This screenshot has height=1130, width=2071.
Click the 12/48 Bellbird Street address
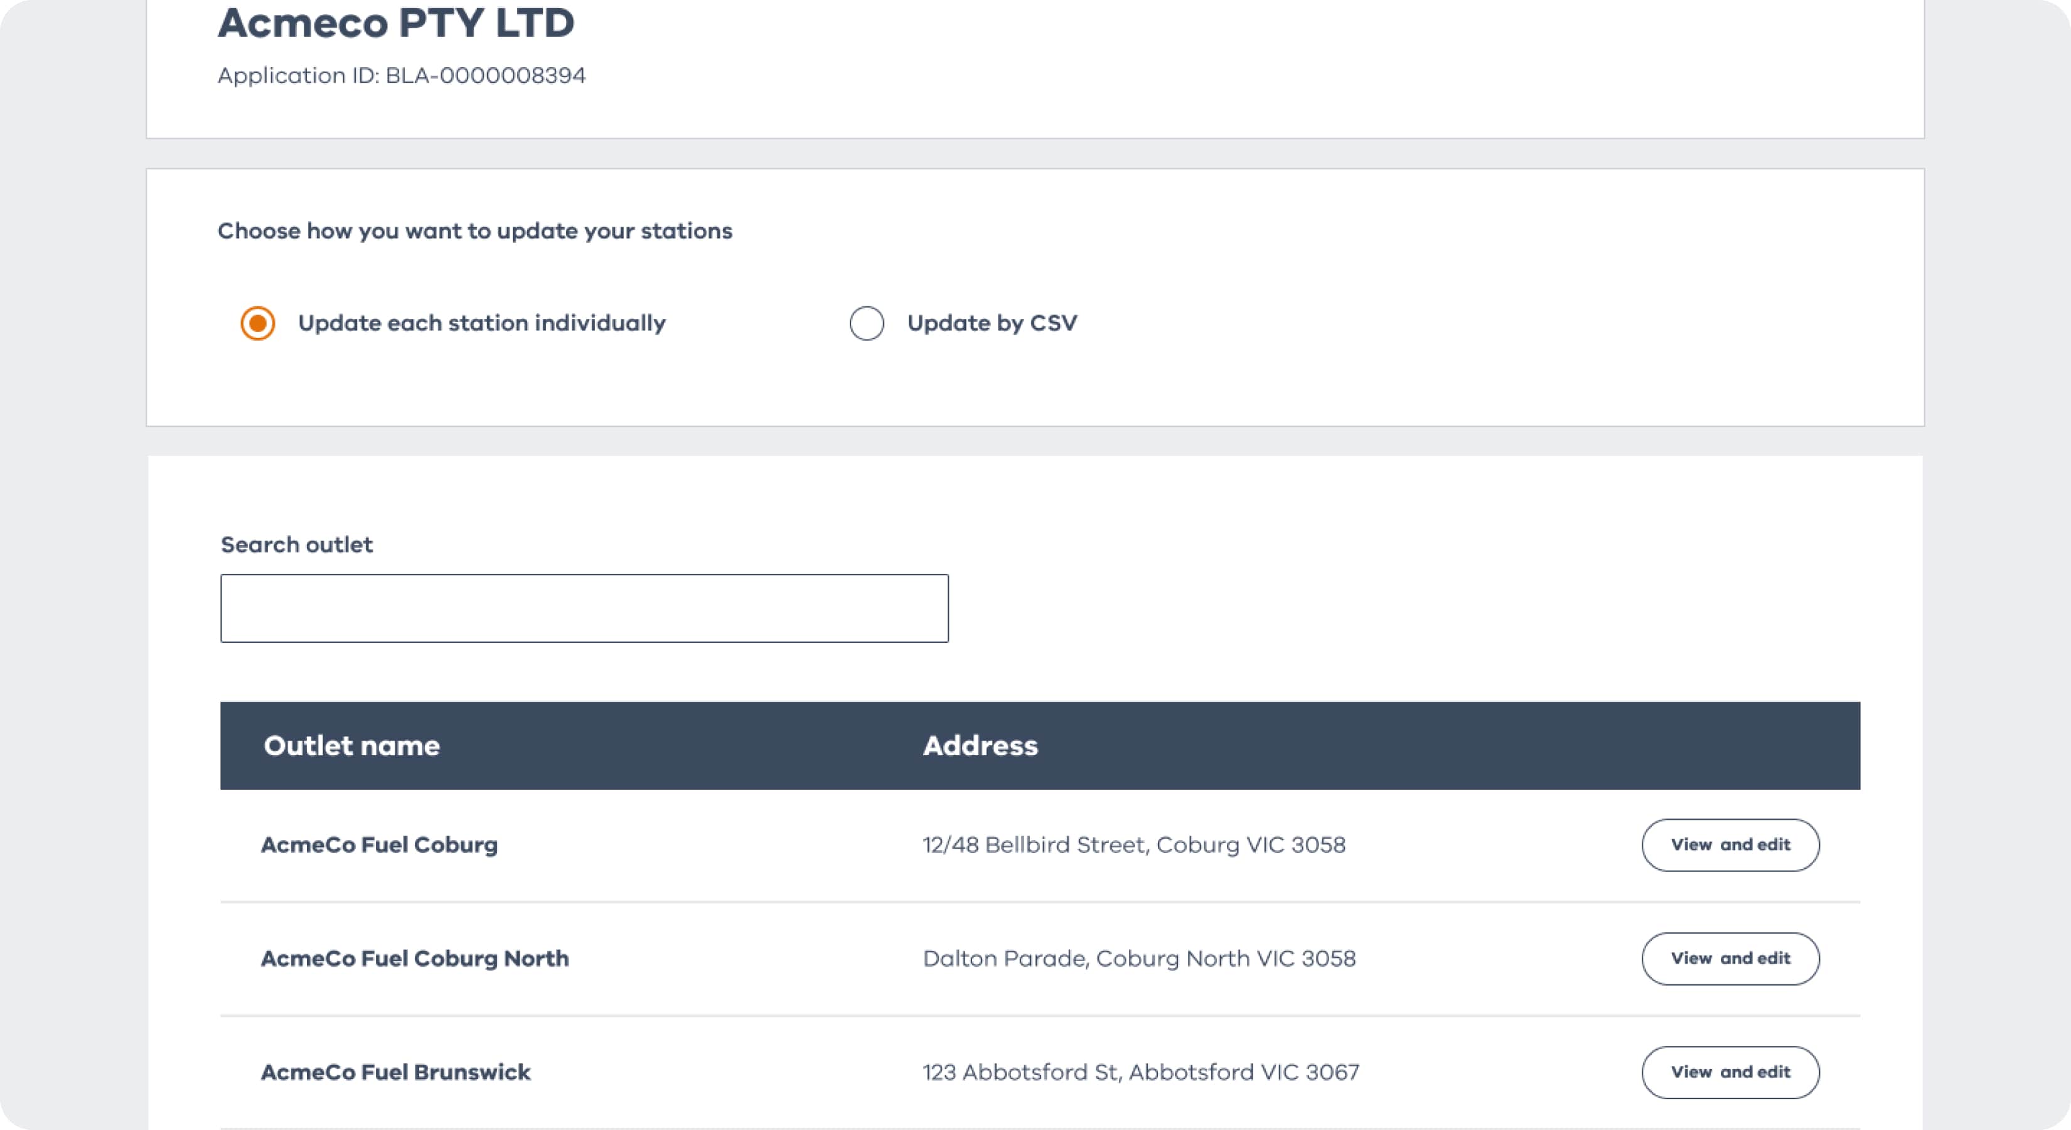click(x=1133, y=844)
